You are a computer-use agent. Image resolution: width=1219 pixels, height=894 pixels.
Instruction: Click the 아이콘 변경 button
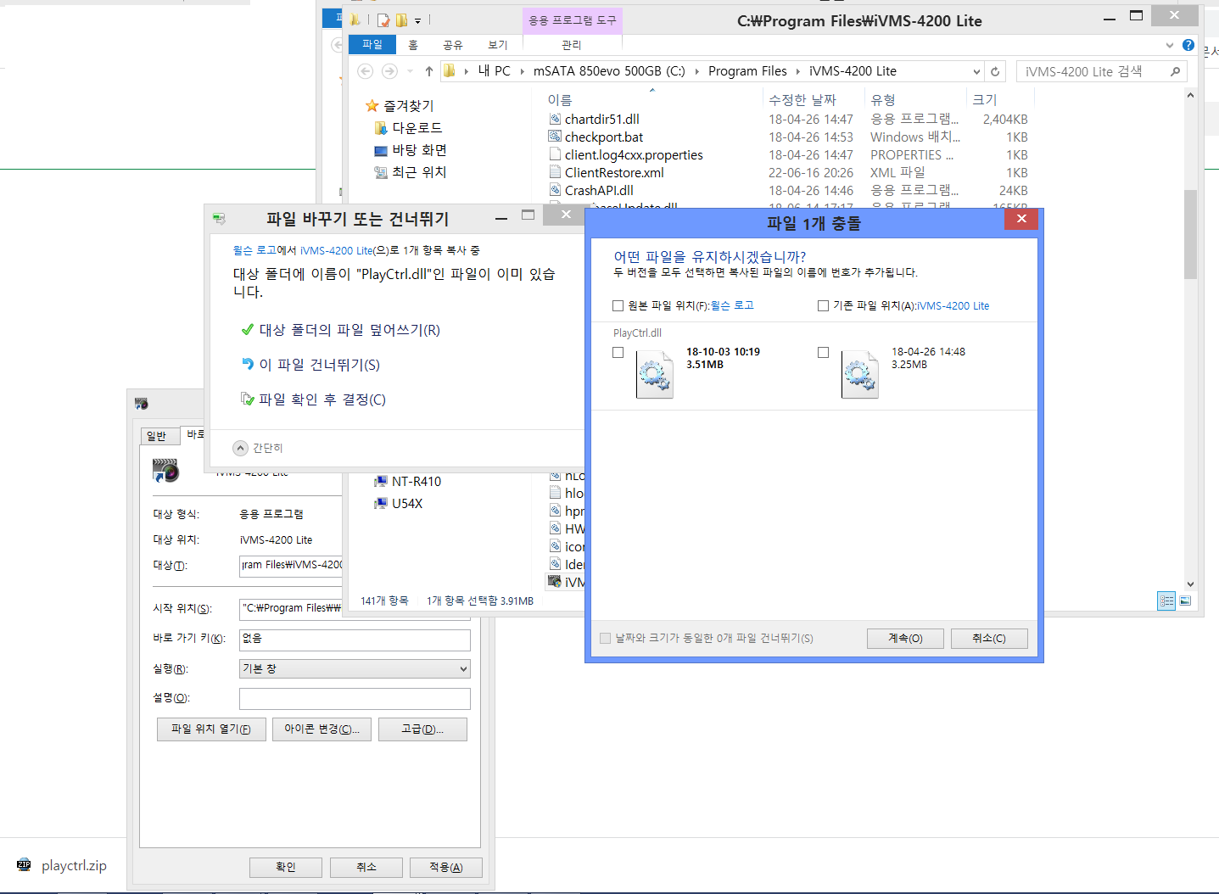(x=322, y=729)
